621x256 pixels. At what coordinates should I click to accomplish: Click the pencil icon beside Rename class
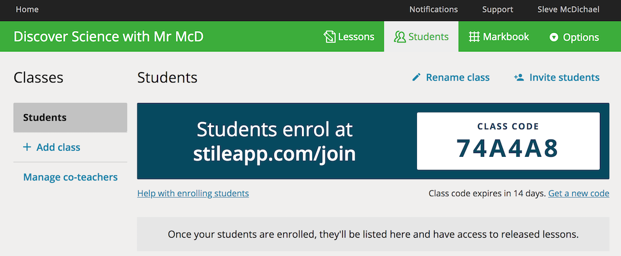pyautogui.click(x=416, y=77)
